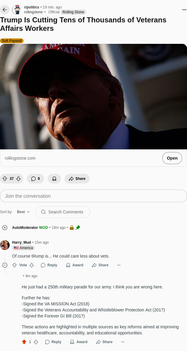Go back using the arrow button
The height and width of the screenshot is (351, 187).
click(5, 10)
